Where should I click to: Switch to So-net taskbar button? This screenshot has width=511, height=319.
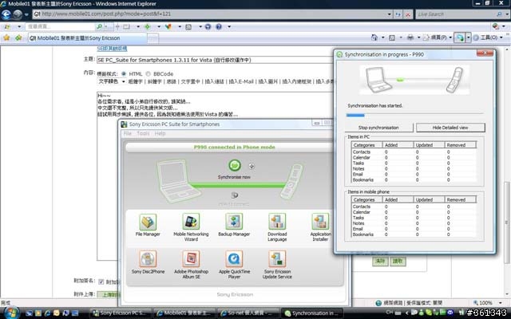tap(248, 313)
